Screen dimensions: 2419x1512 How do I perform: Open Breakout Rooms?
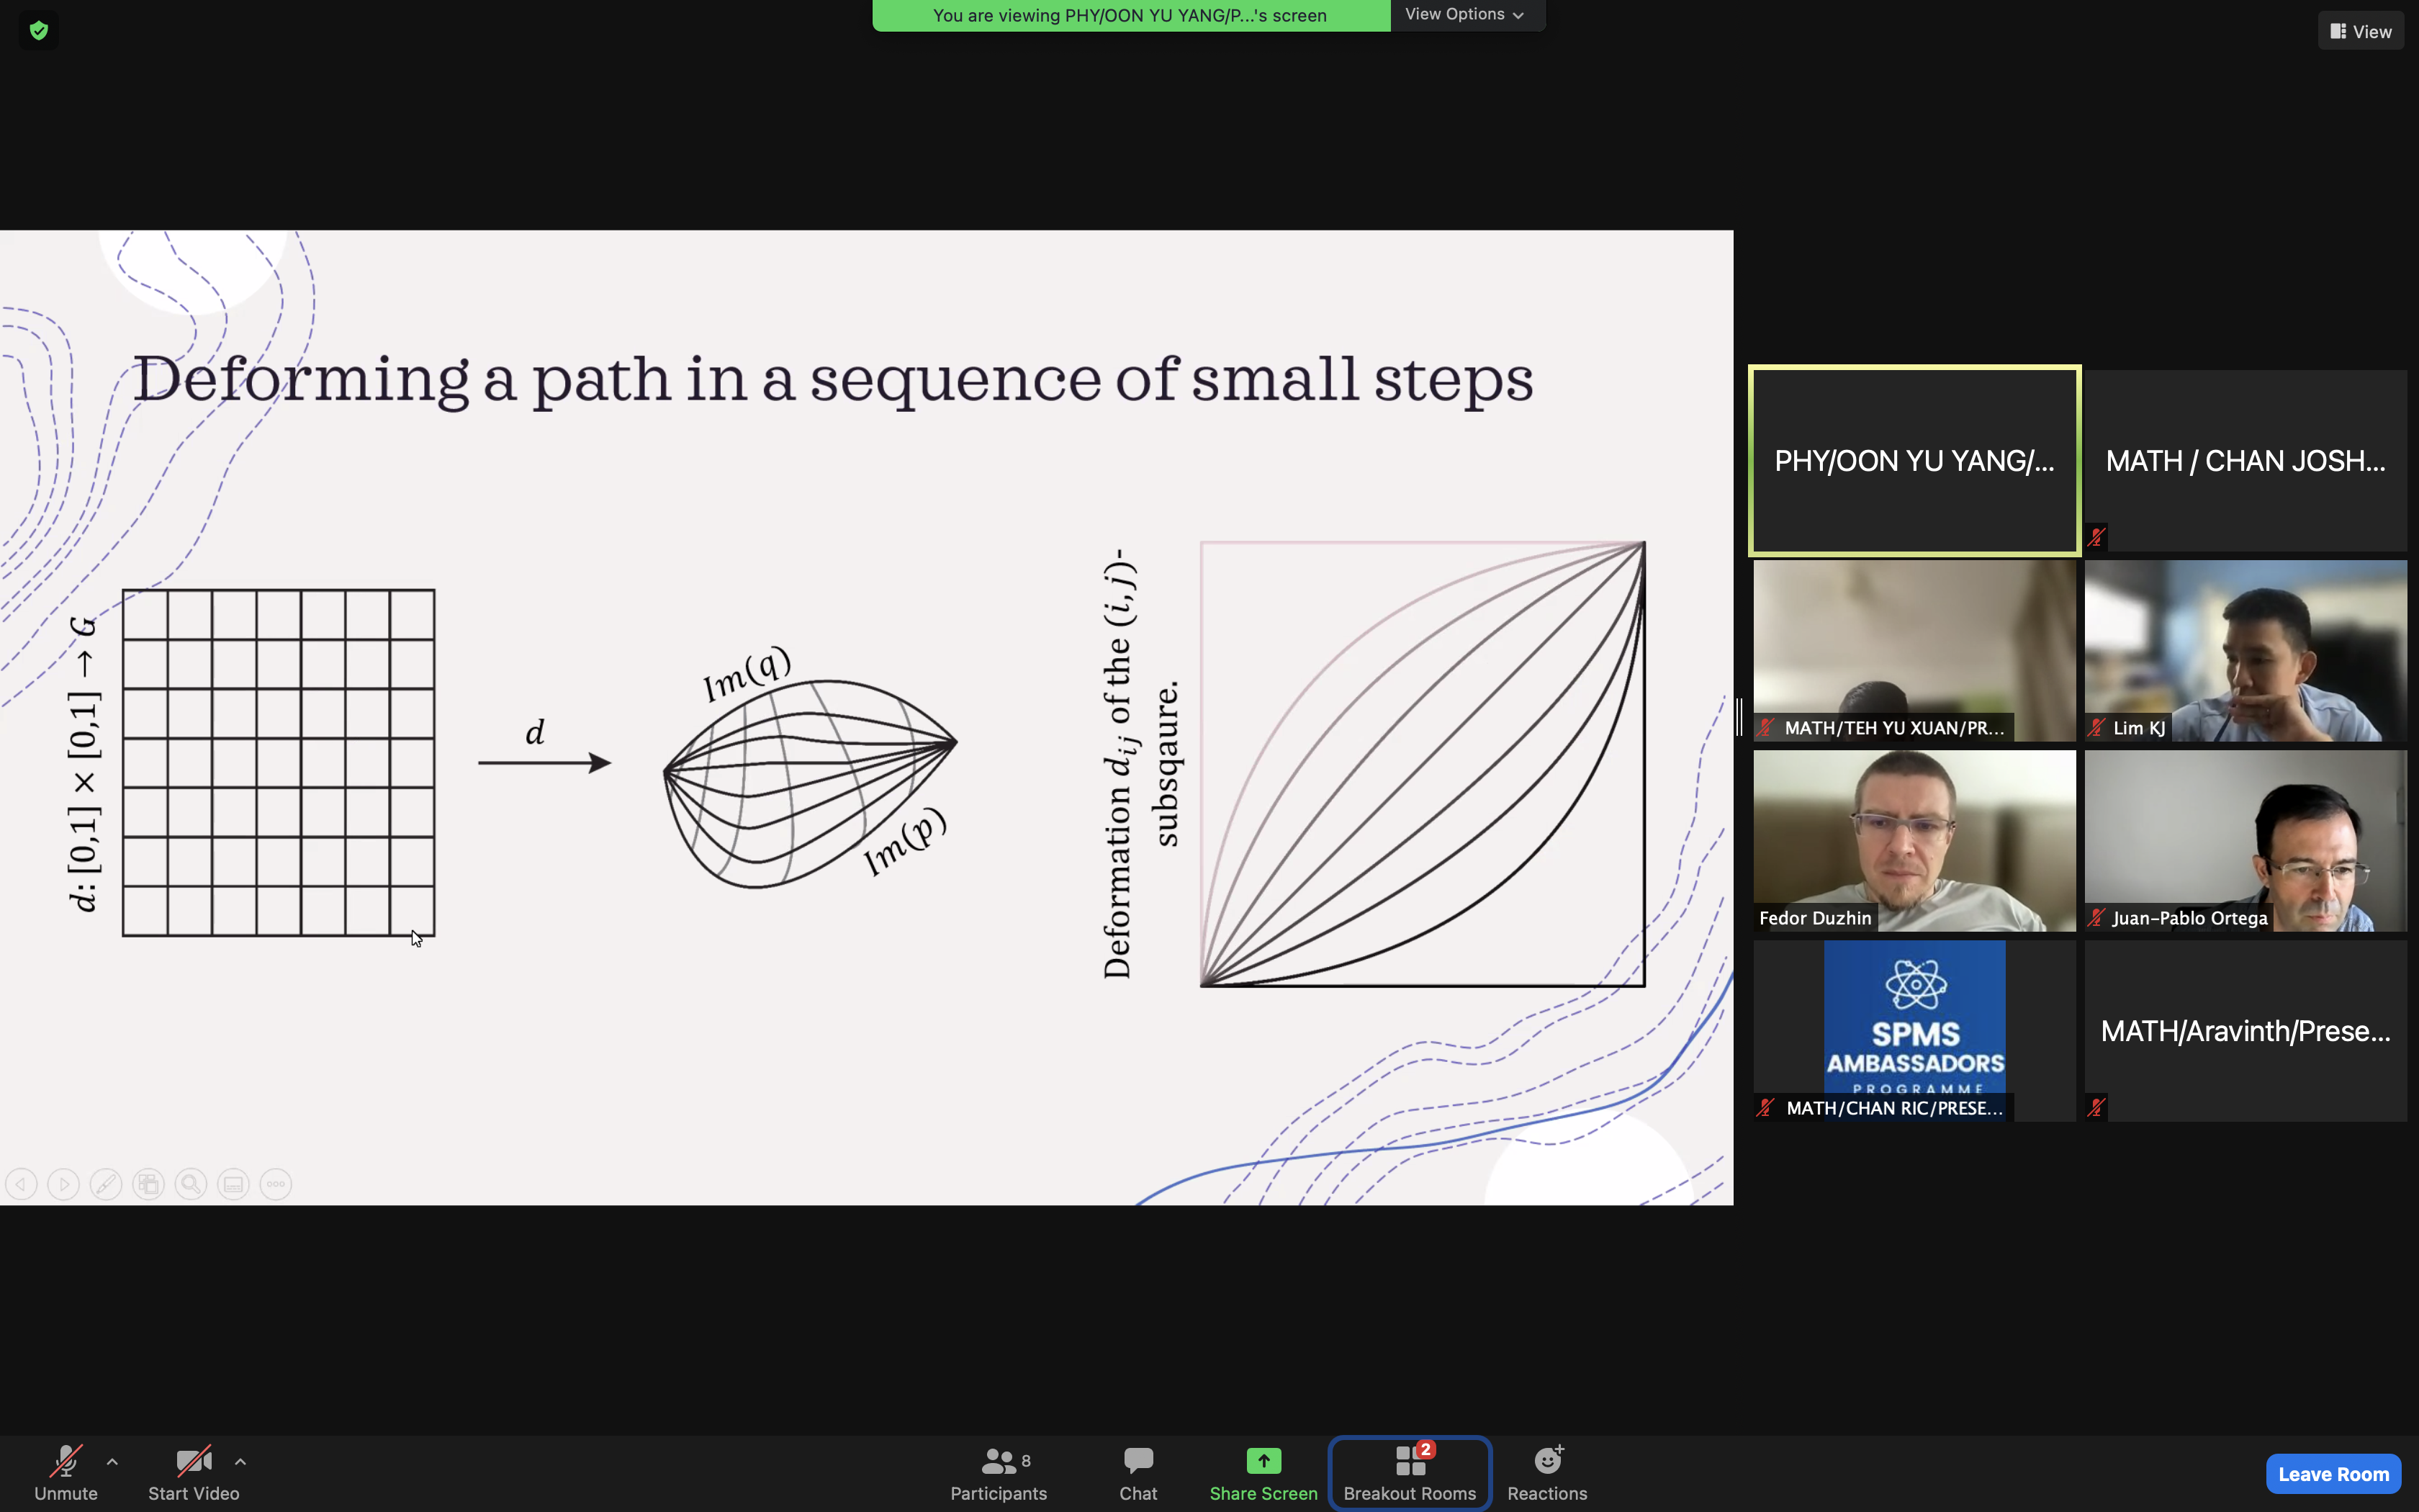[x=1410, y=1472]
